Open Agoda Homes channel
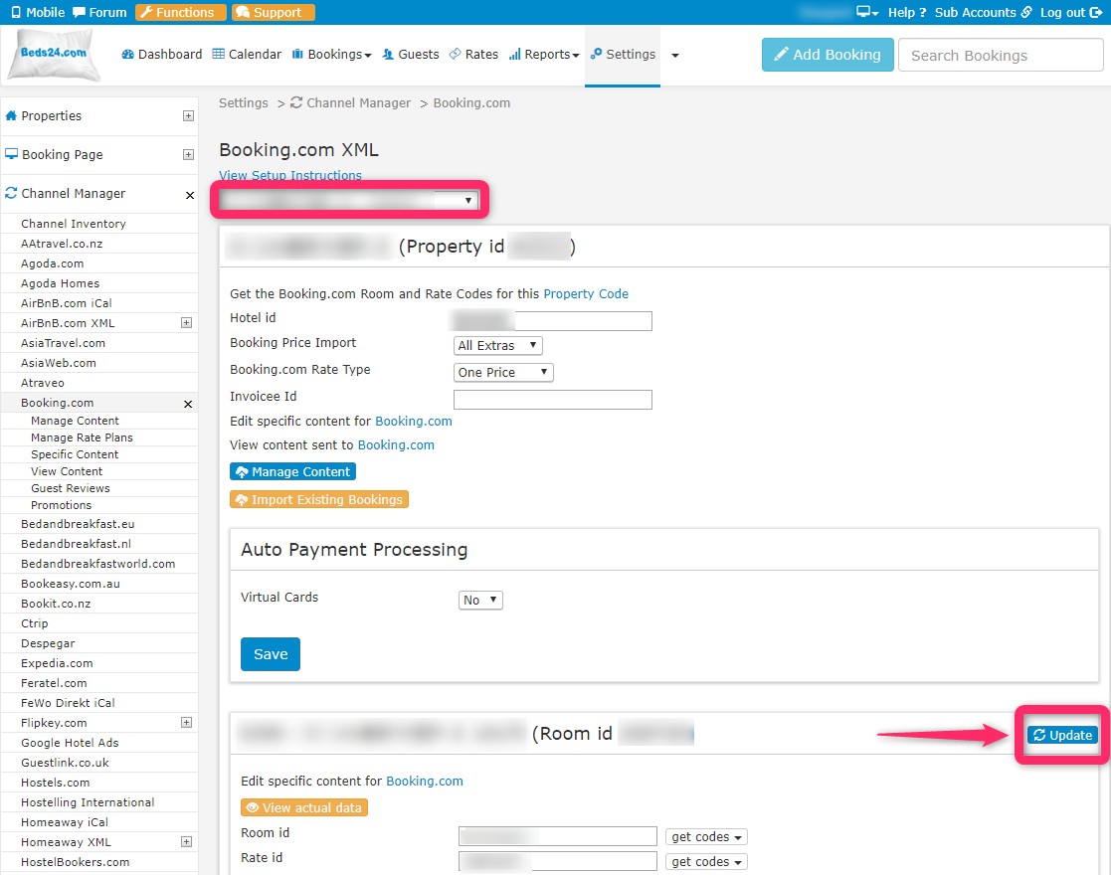Image resolution: width=1111 pixels, height=875 pixels. pyautogui.click(x=61, y=283)
